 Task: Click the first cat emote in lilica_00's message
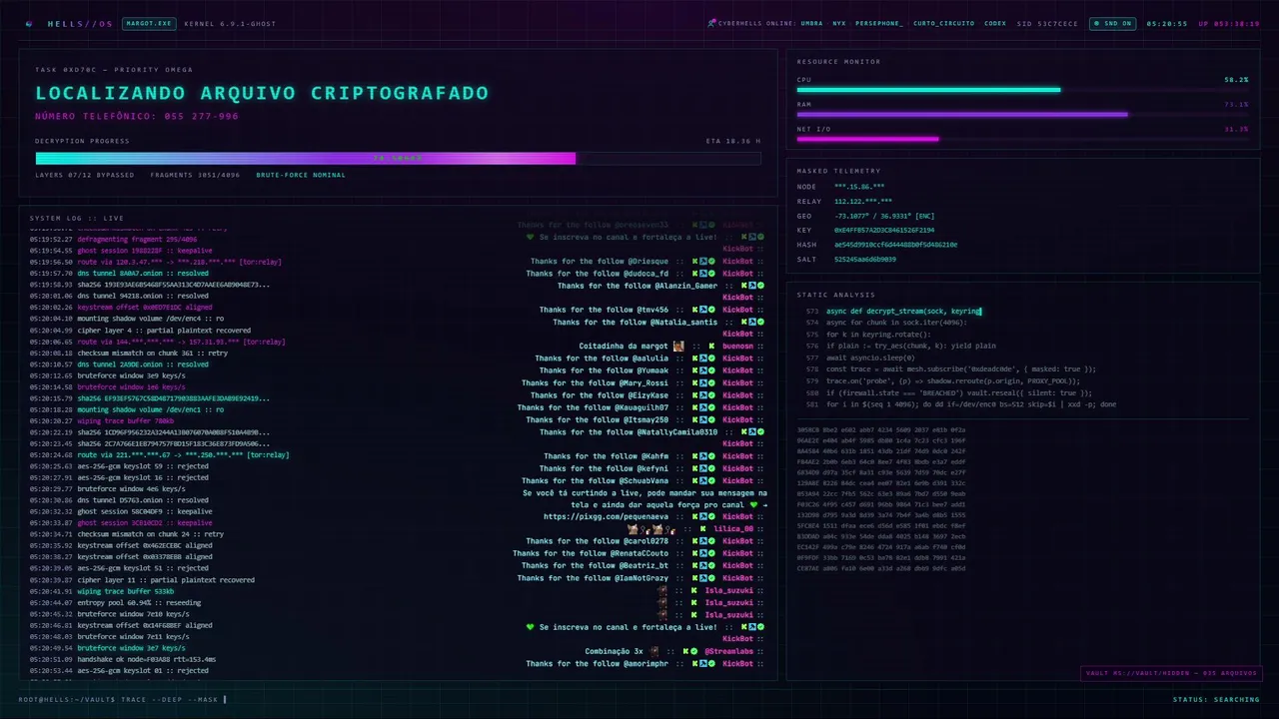coord(633,529)
